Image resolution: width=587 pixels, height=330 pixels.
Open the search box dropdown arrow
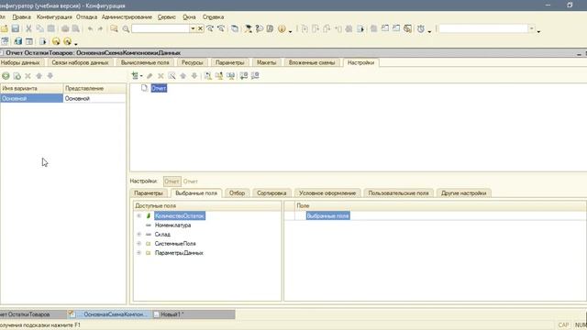[x=193, y=28]
